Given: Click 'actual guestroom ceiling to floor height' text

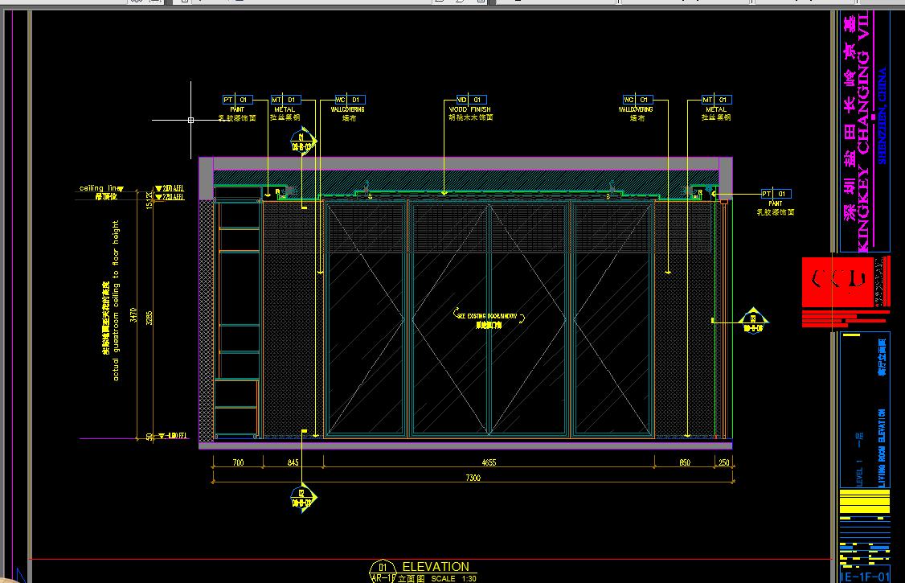Looking at the screenshot, I should [x=116, y=300].
